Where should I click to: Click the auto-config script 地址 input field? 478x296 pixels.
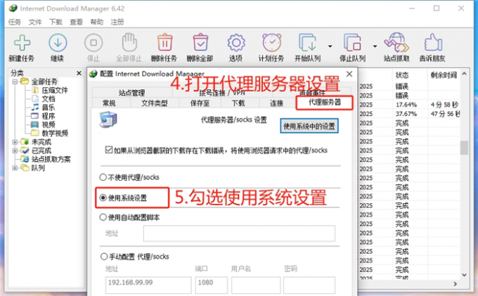click(x=239, y=233)
